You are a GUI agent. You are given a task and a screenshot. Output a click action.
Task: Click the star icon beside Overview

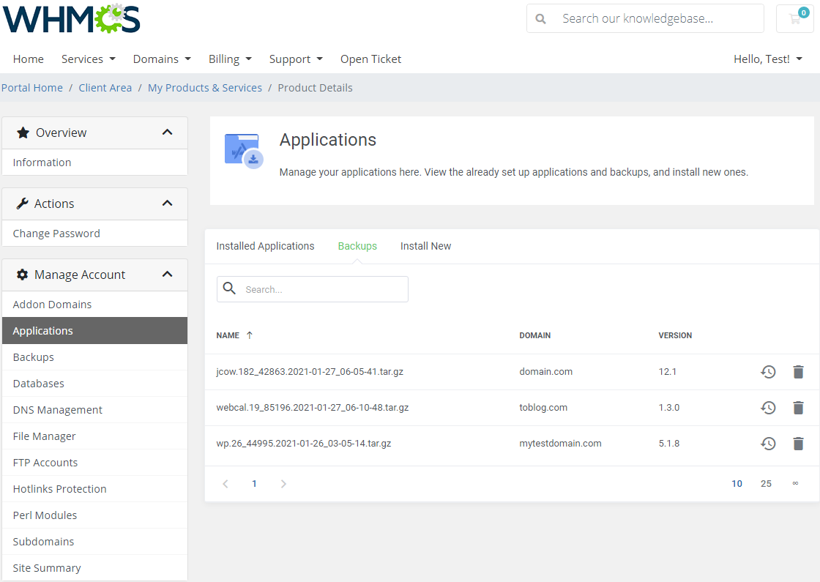23,133
